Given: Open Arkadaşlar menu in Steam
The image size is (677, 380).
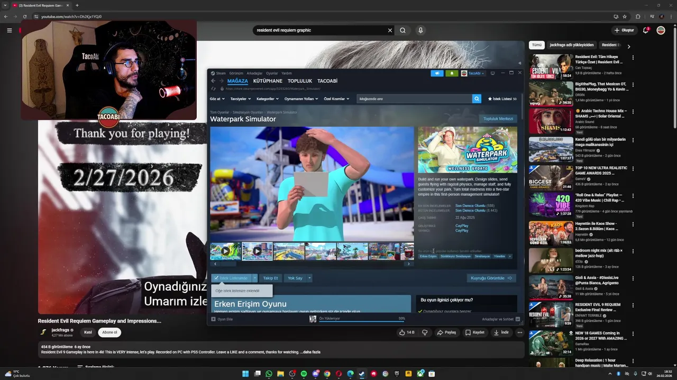Looking at the screenshot, I should (254, 73).
